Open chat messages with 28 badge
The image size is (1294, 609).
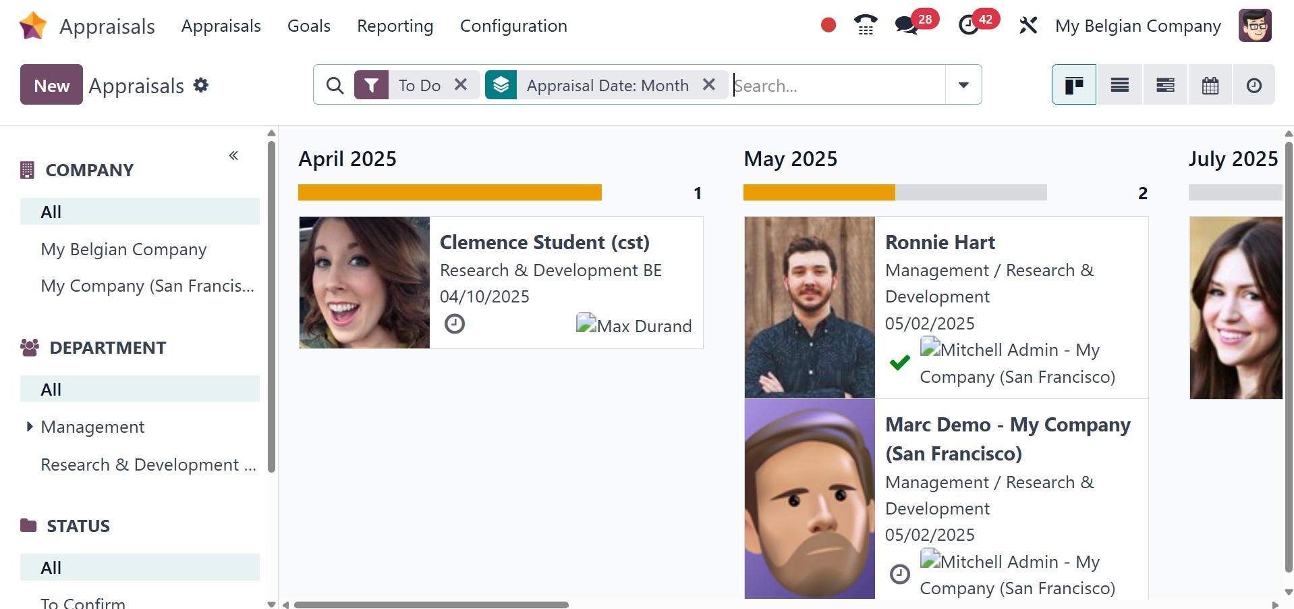pos(906,26)
